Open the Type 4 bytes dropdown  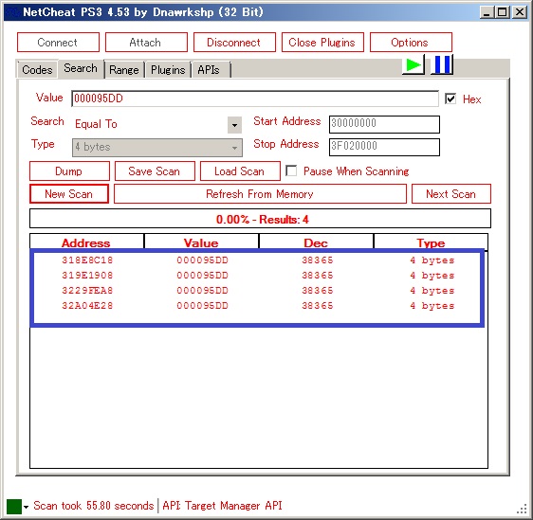coord(157,148)
